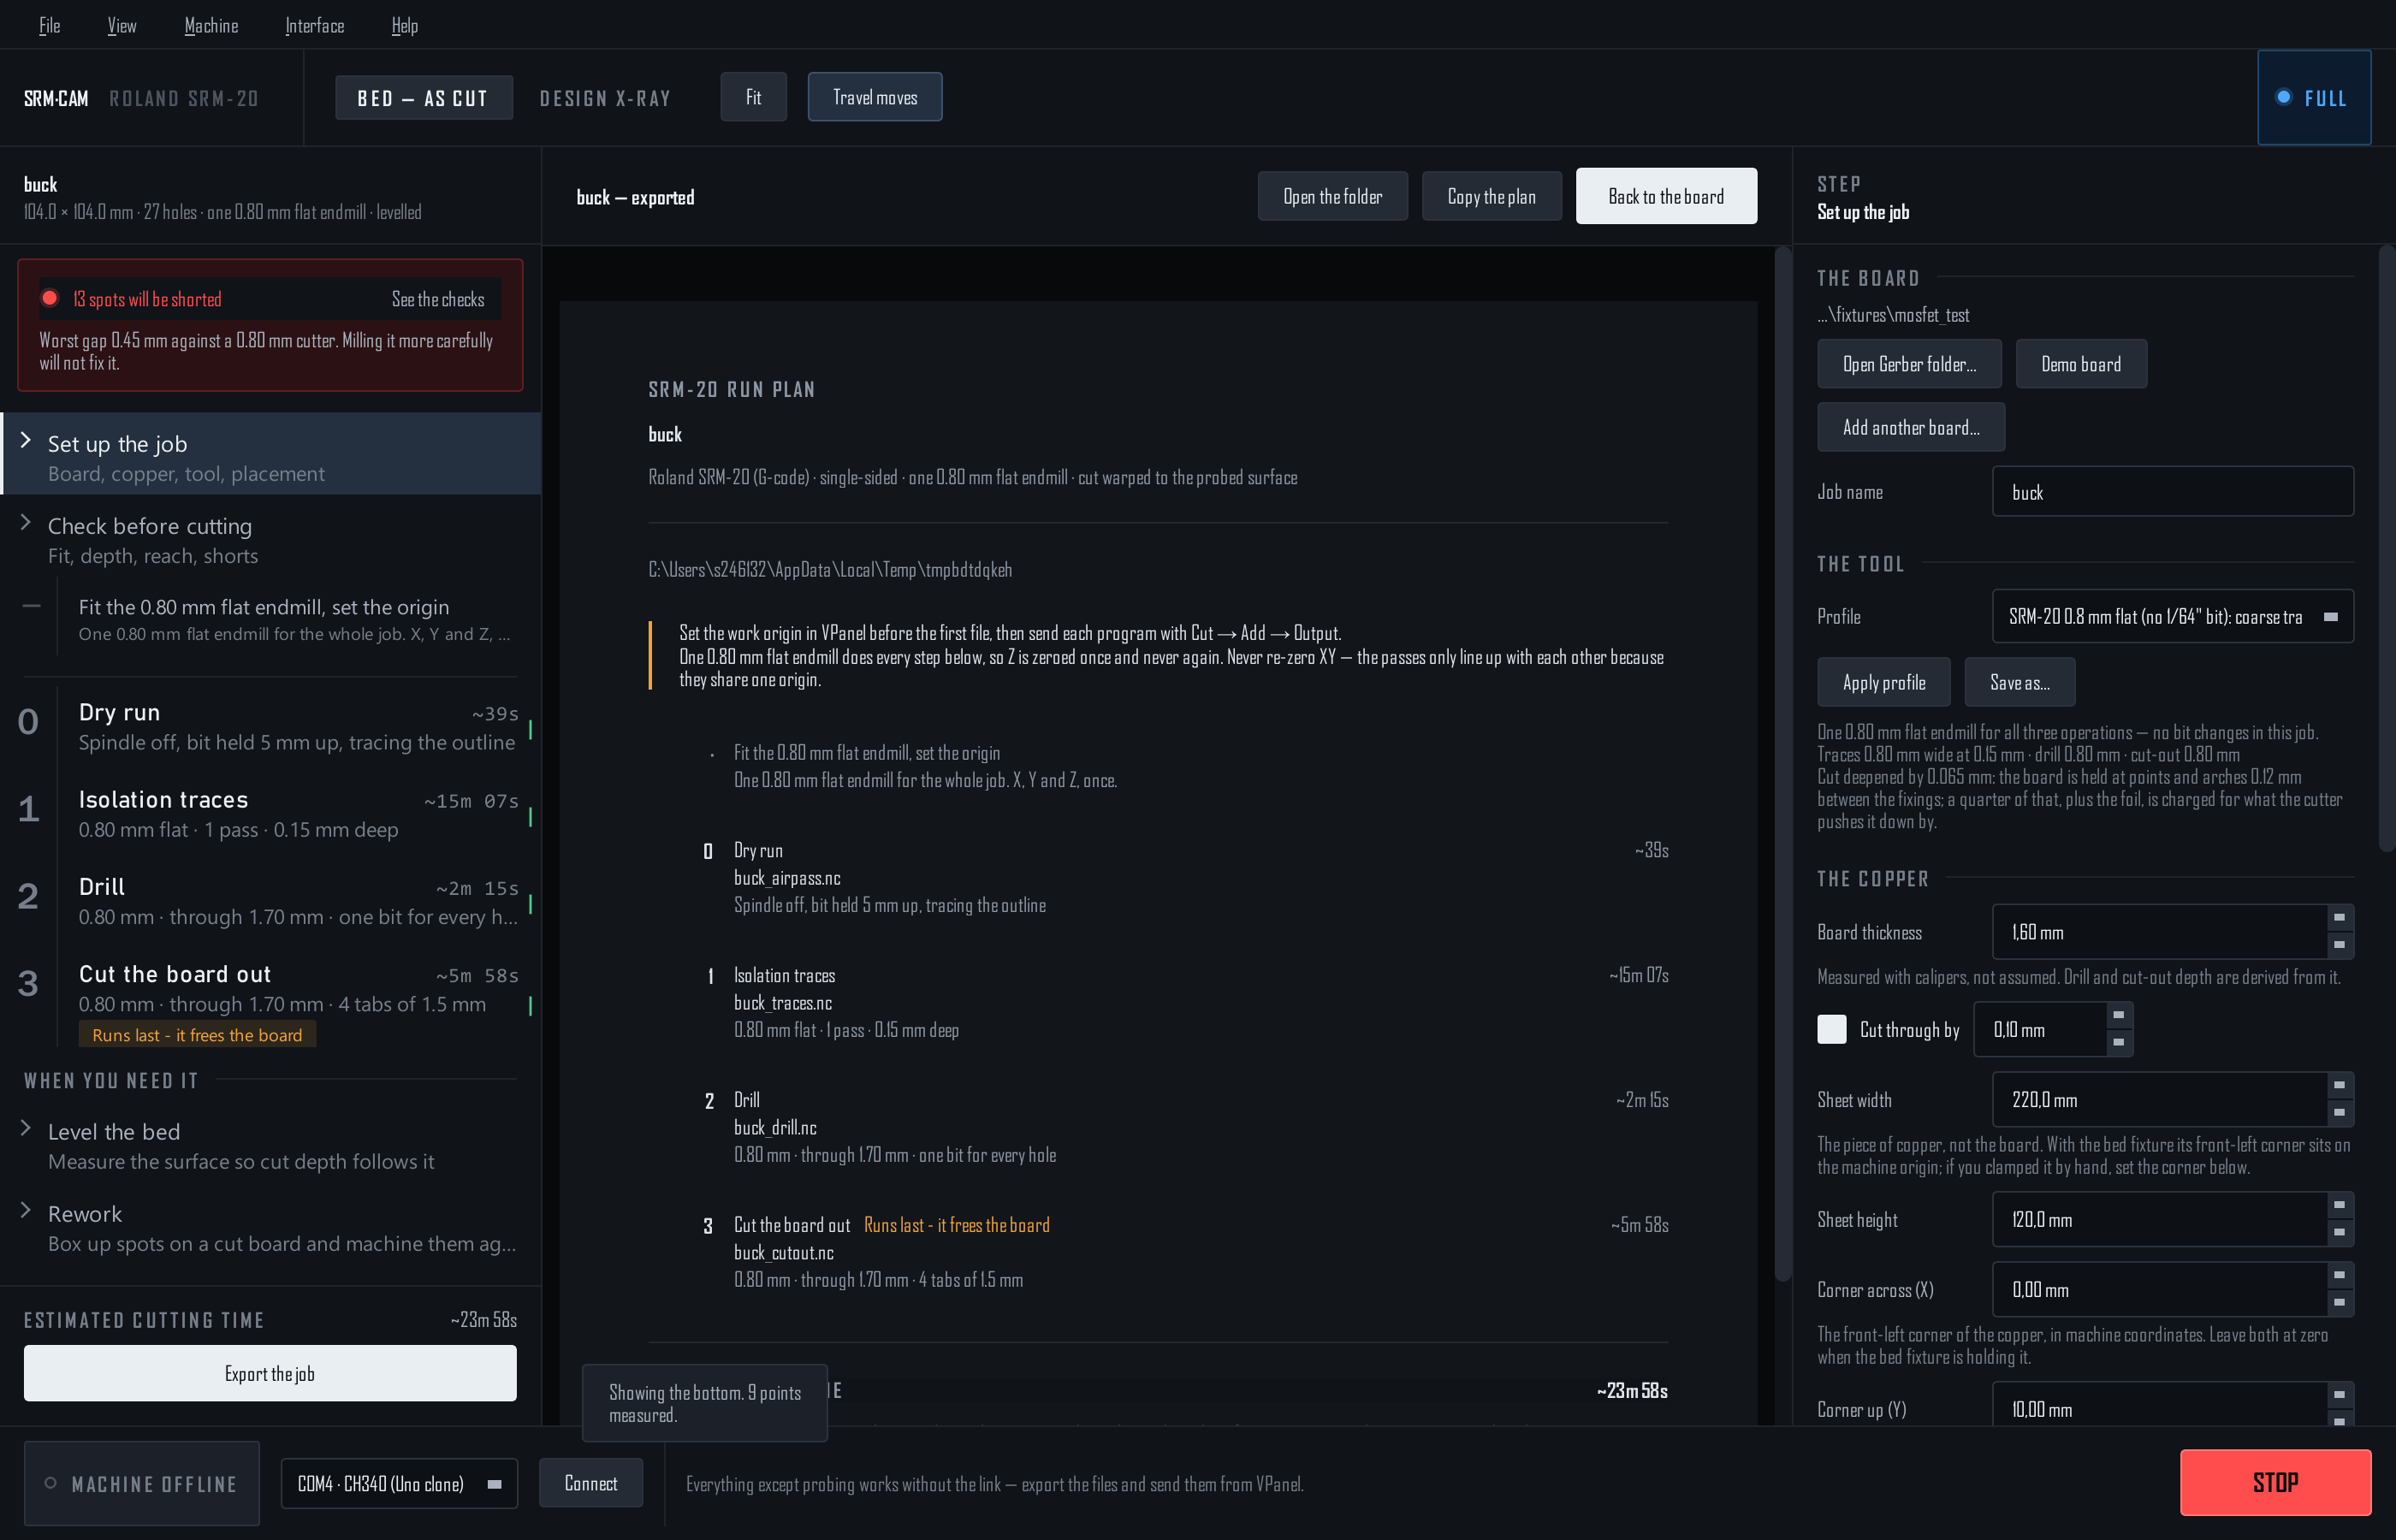Load the Demo board
2396x1540 pixels.
pyautogui.click(x=2081, y=364)
